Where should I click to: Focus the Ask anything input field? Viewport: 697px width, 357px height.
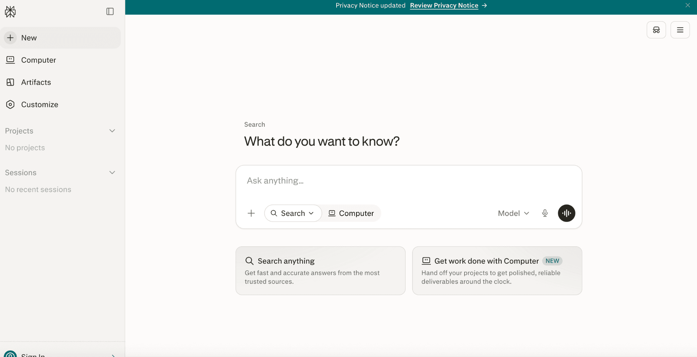pos(408,181)
